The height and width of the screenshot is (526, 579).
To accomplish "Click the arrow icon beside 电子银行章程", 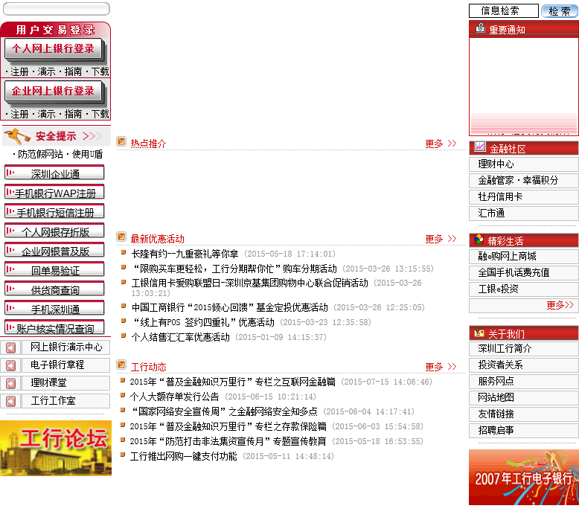I will pyautogui.click(x=10, y=365).
